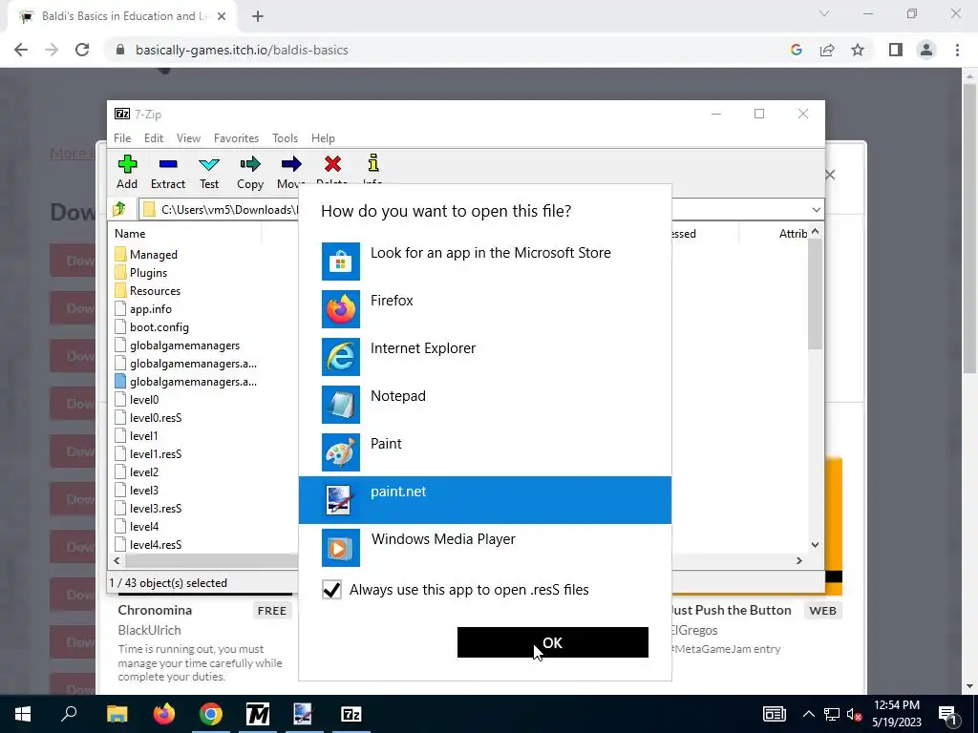Click Chrome share page icon
The width and height of the screenshot is (978, 733).
click(827, 50)
